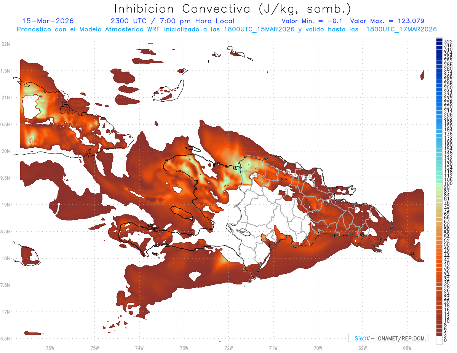Click the latitude label '1.5N'
457x353 pixels.
(6, 71)
